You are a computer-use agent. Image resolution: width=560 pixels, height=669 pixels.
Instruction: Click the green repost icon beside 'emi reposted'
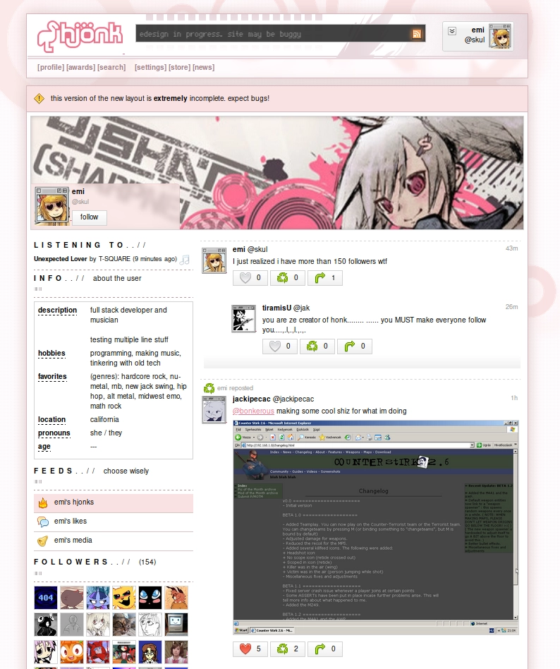(209, 388)
